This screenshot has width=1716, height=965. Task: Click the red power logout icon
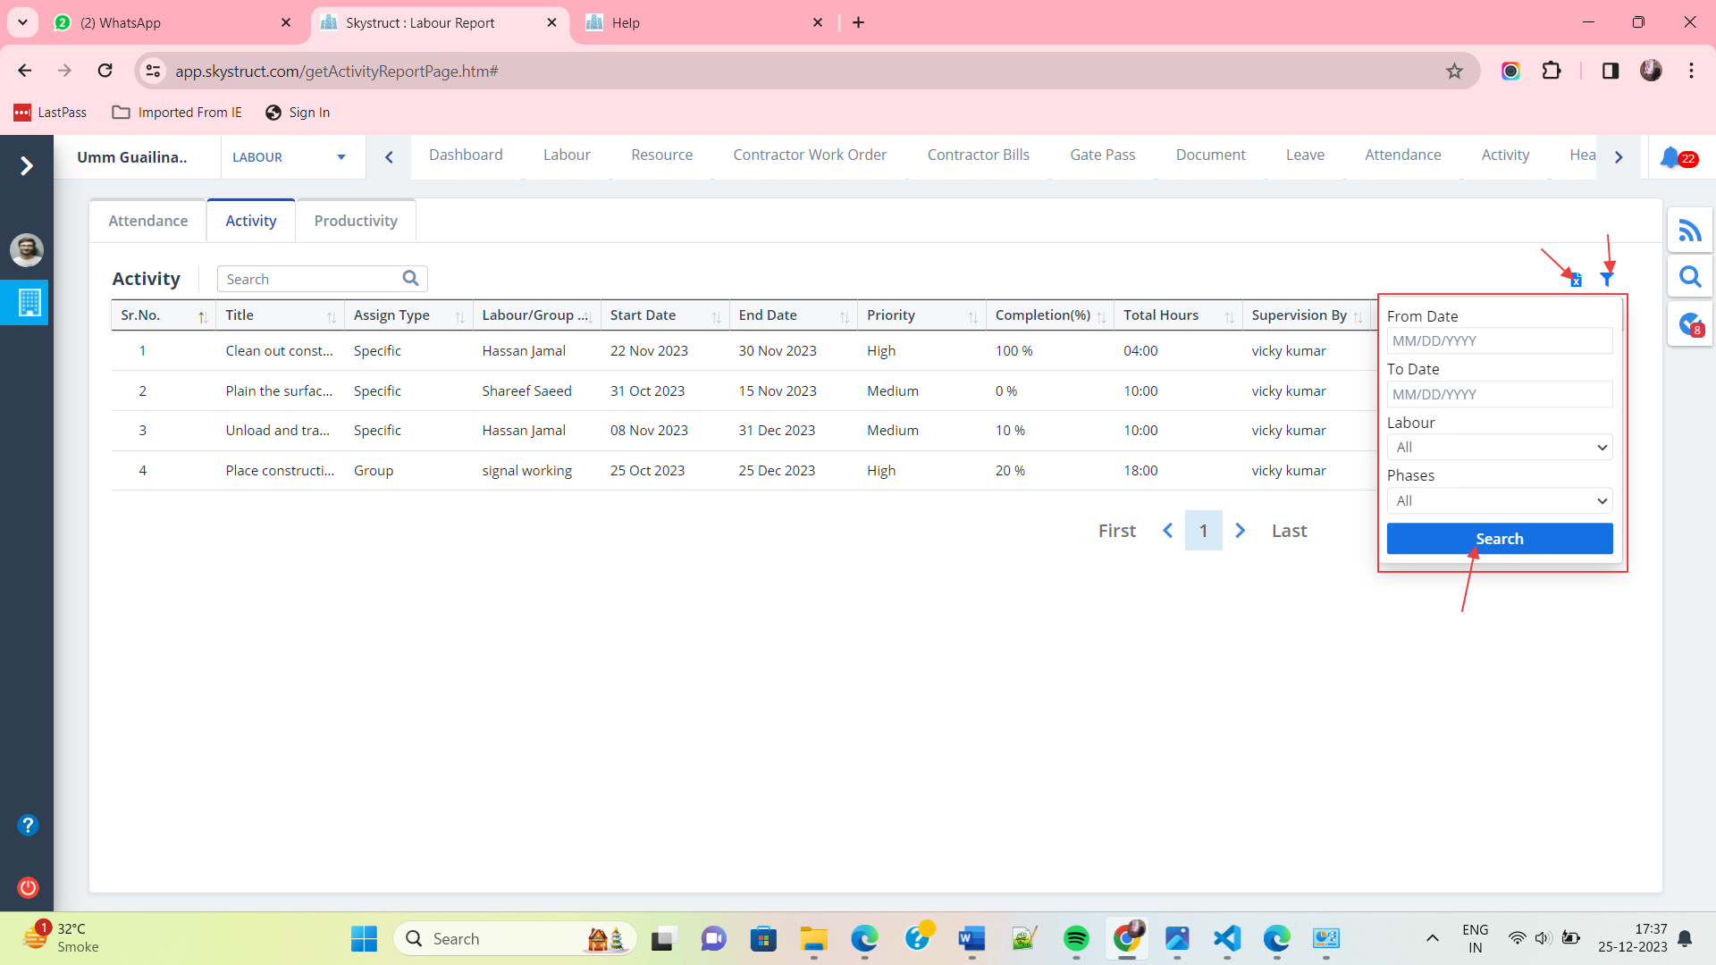coord(28,887)
